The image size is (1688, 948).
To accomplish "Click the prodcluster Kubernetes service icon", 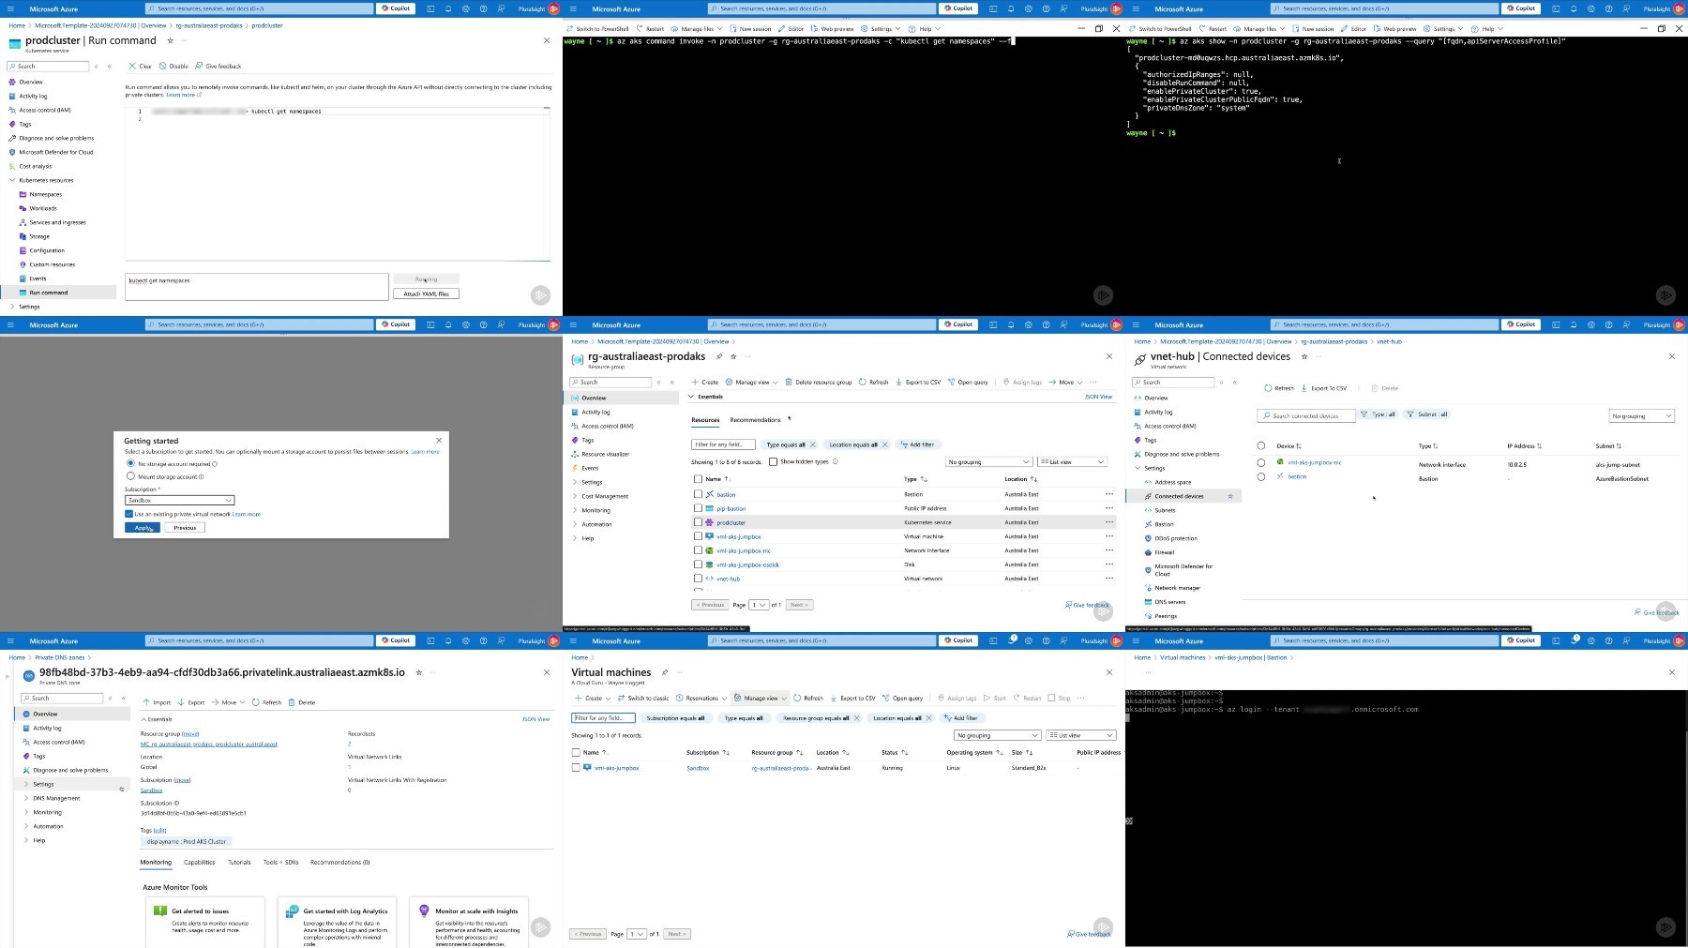I will (710, 522).
